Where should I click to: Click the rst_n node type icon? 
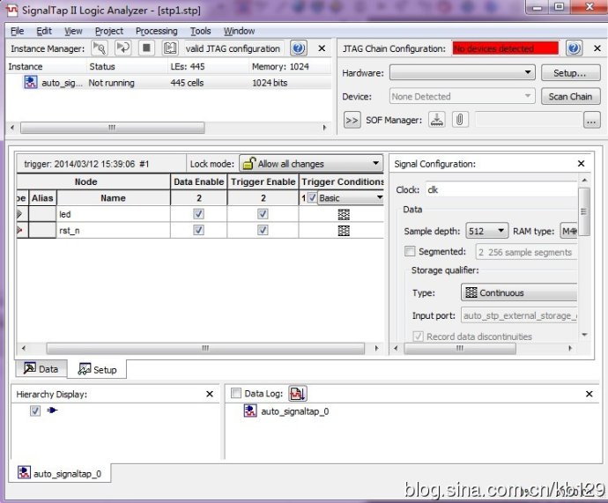point(19,231)
